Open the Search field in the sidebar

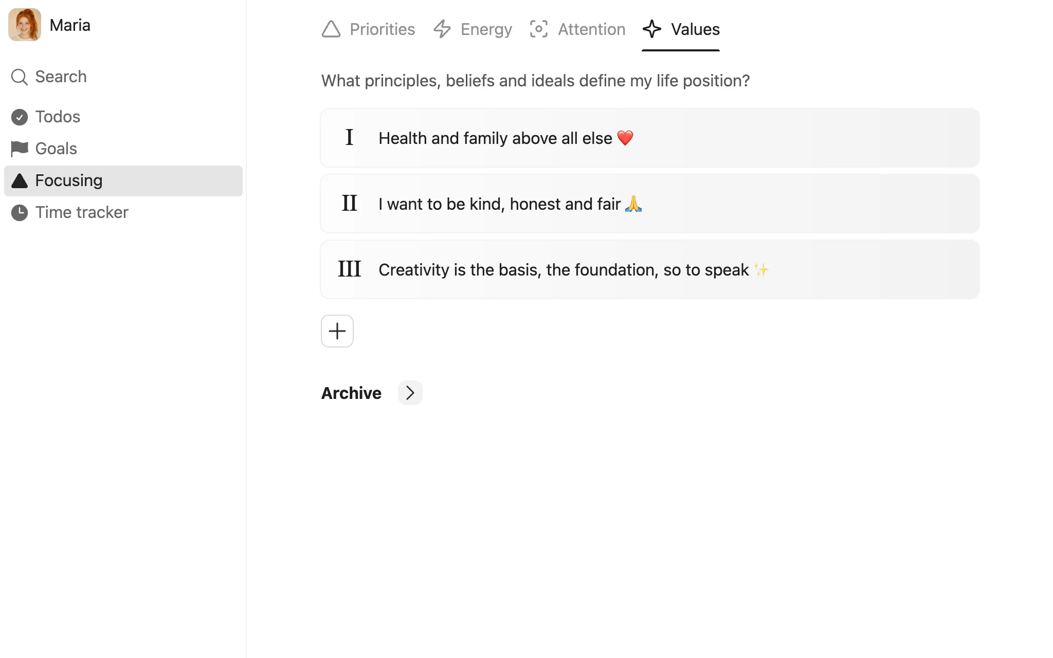(123, 77)
